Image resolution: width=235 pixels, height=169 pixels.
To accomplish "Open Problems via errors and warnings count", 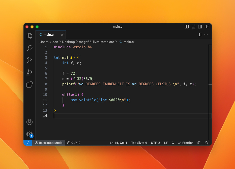I will tap(74, 143).
